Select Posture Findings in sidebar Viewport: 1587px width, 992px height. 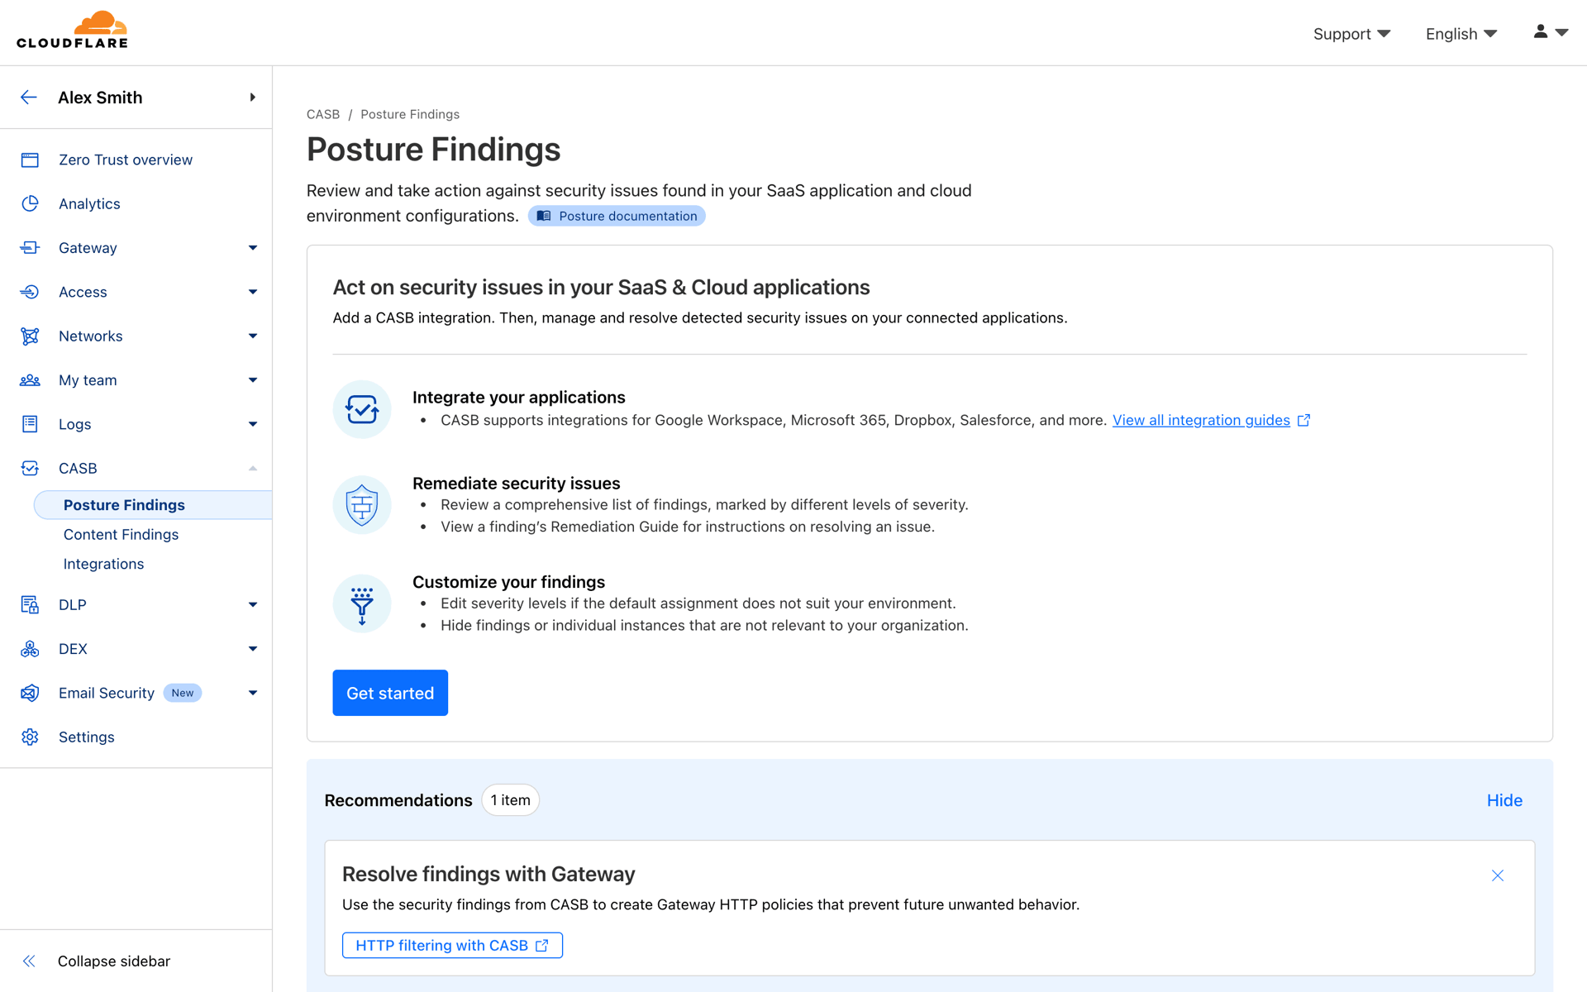pos(153,505)
